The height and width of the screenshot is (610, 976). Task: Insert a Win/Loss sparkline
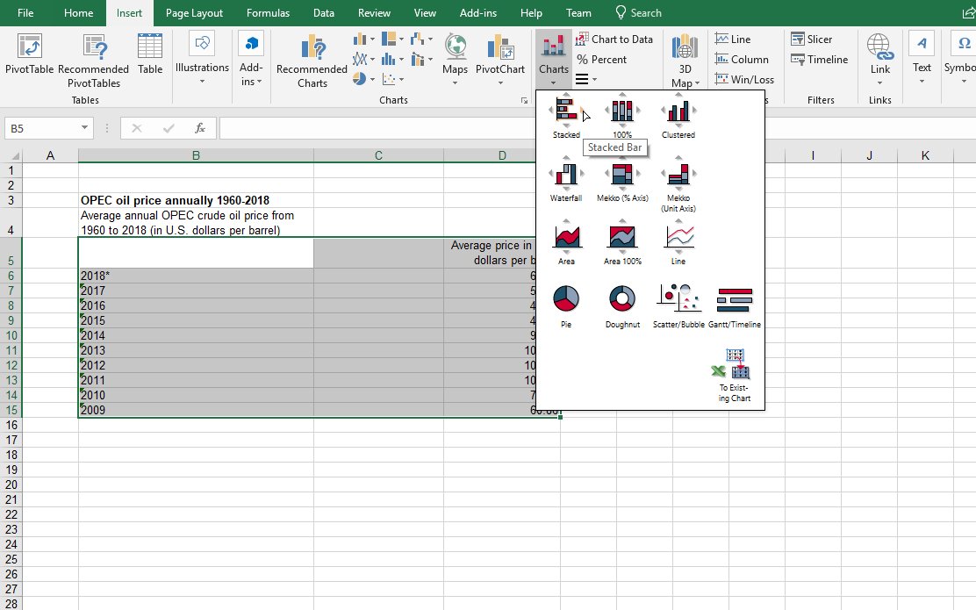click(x=744, y=79)
